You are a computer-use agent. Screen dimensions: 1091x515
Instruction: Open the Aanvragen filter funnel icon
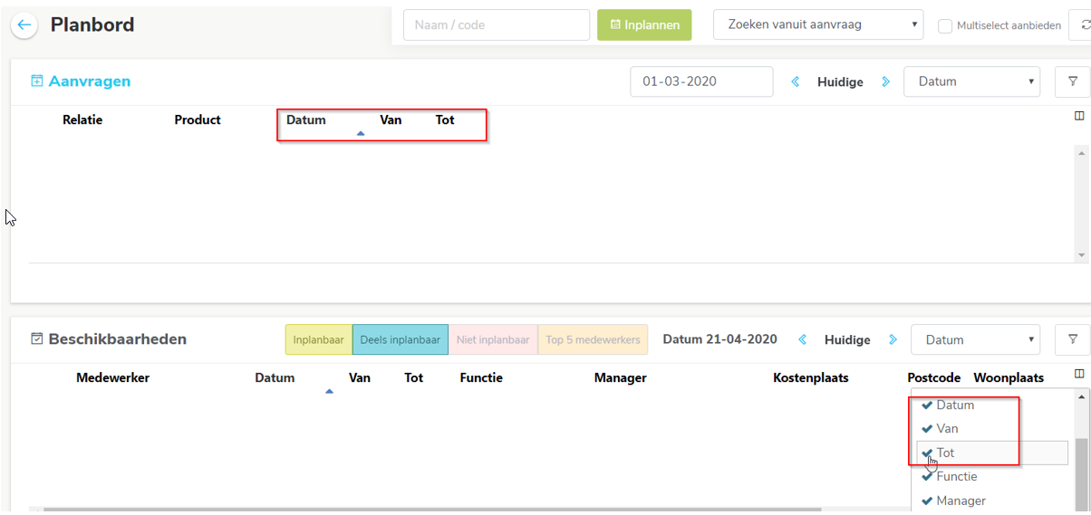tap(1073, 81)
